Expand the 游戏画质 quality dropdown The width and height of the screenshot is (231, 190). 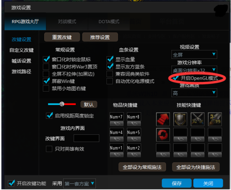(194, 93)
